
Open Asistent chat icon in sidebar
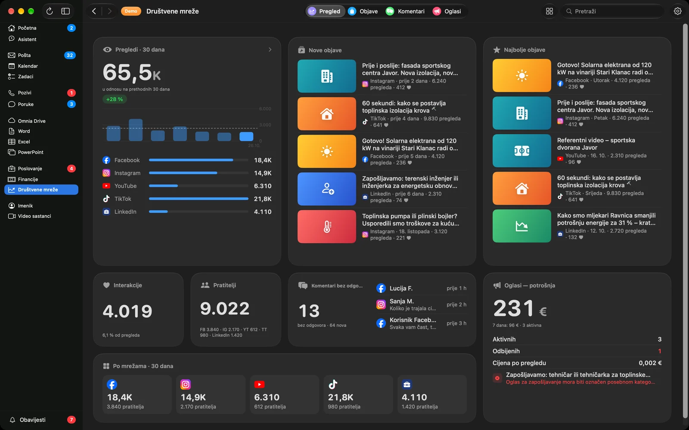(12, 39)
